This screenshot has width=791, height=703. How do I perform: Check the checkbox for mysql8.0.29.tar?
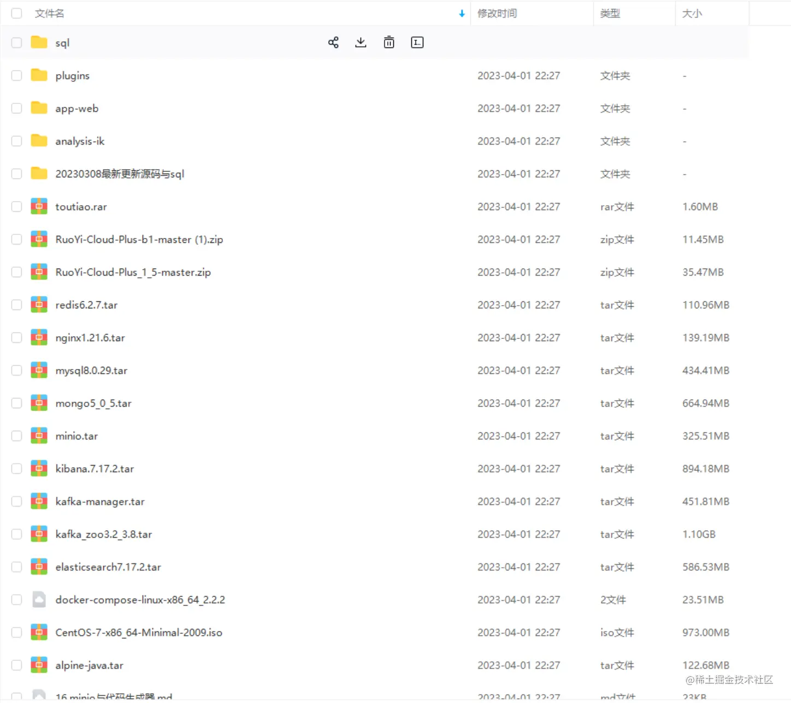[16, 370]
